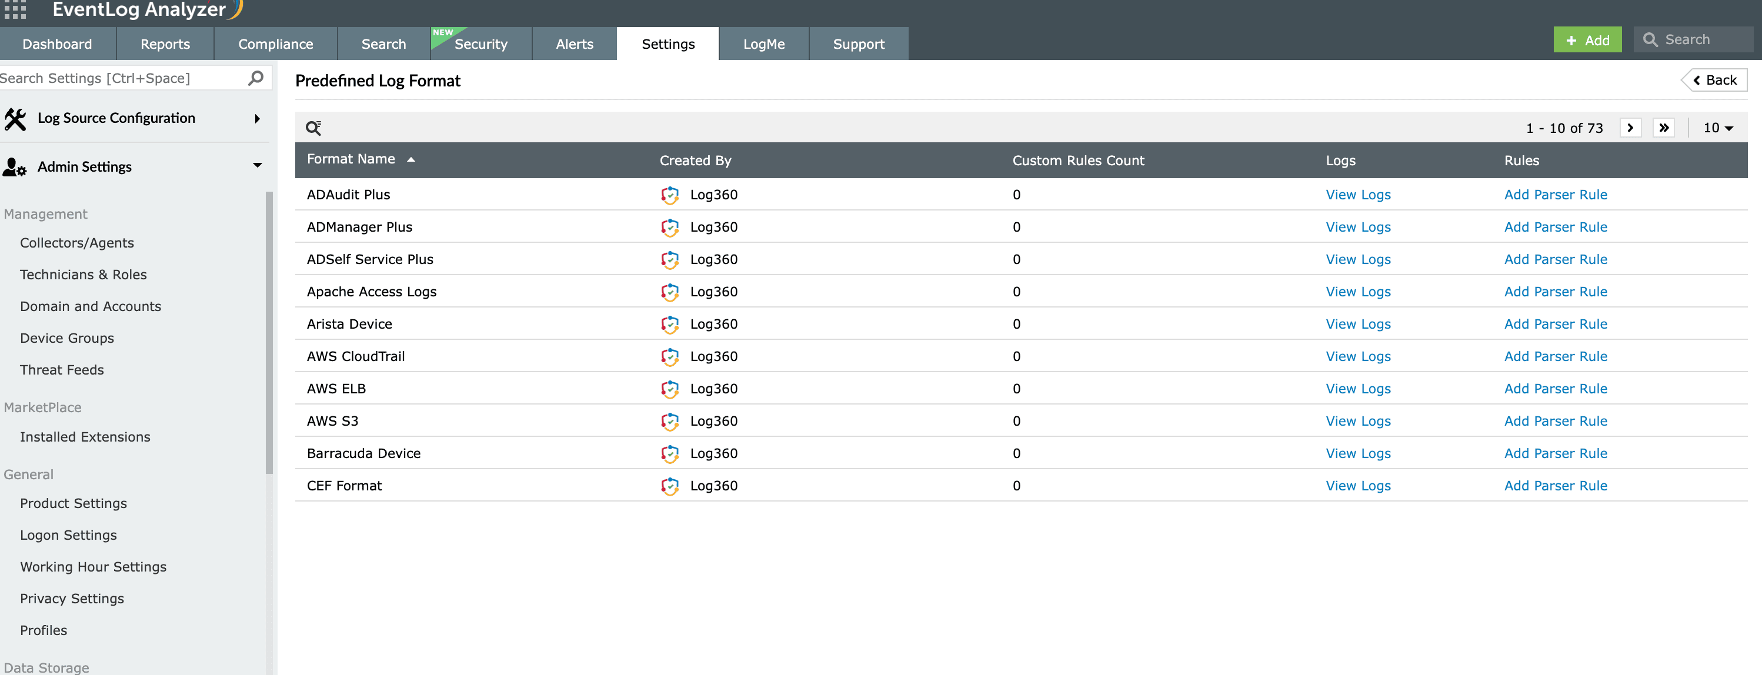Open Profiles settings
The image size is (1762, 675).
tap(43, 630)
